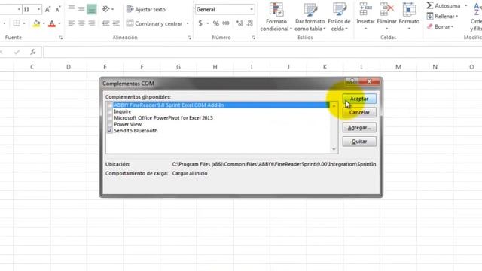This screenshot has width=482, height=271.
Task: Click the add-in list scroll down arrow
Action: coord(334,149)
